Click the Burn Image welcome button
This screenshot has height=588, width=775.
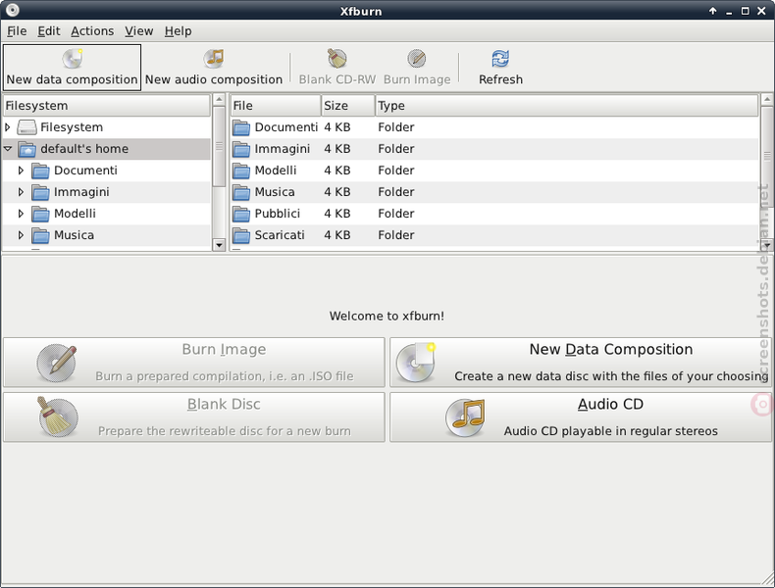(194, 363)
